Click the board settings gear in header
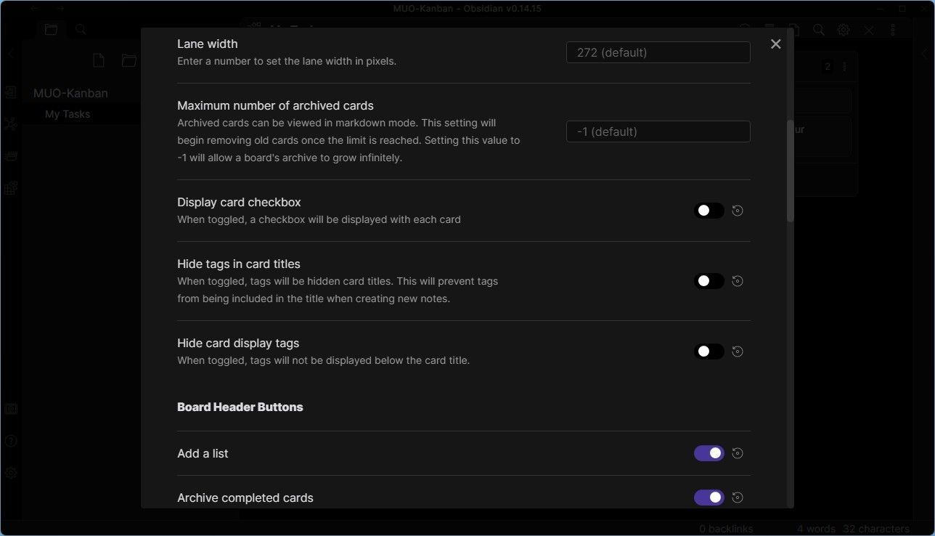This screenshot has height=536, width=935. [844, 30]
